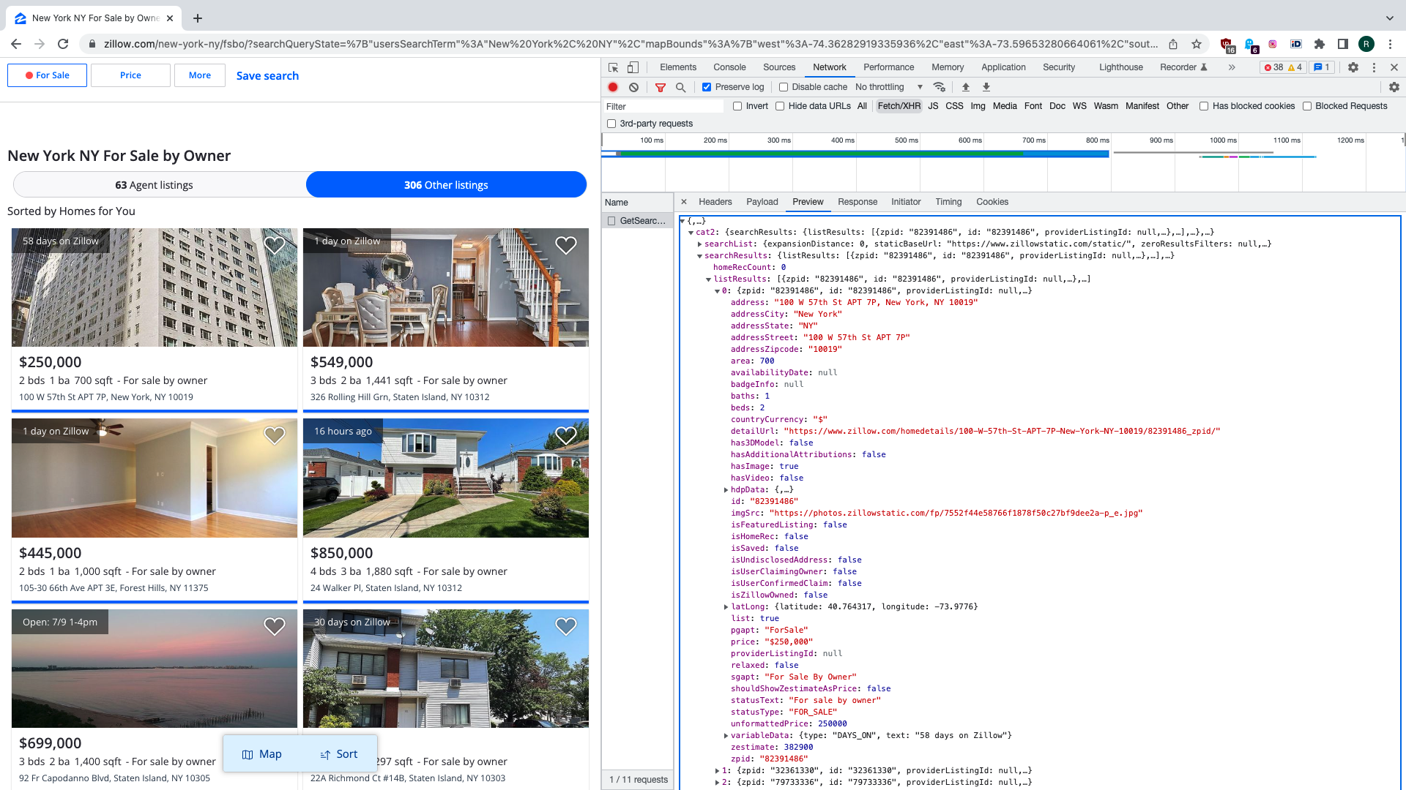This screenshot has height=790, width=1406.
Task: Clear the network log
Action: (633, 87)
